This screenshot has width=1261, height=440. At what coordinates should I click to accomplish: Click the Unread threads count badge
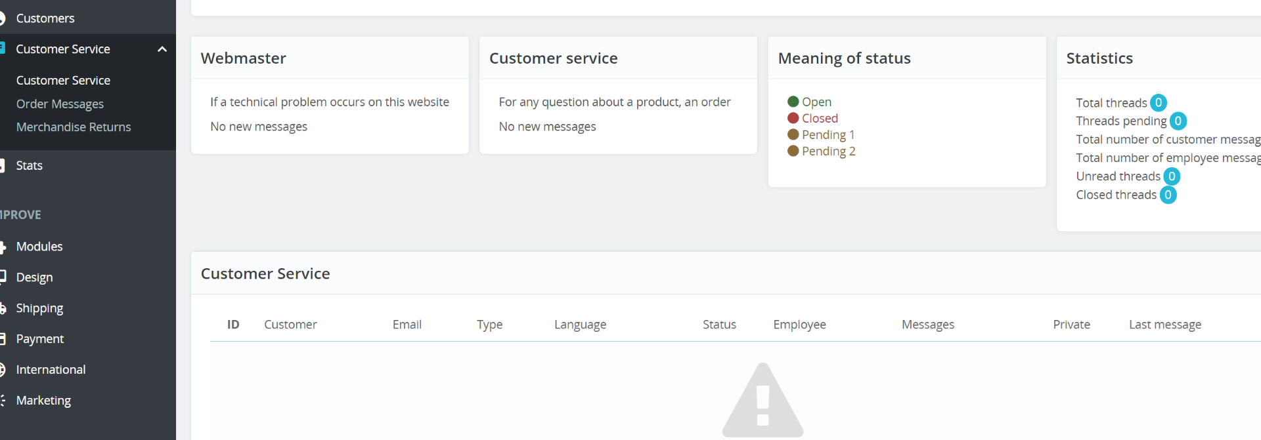point(1171,176)
